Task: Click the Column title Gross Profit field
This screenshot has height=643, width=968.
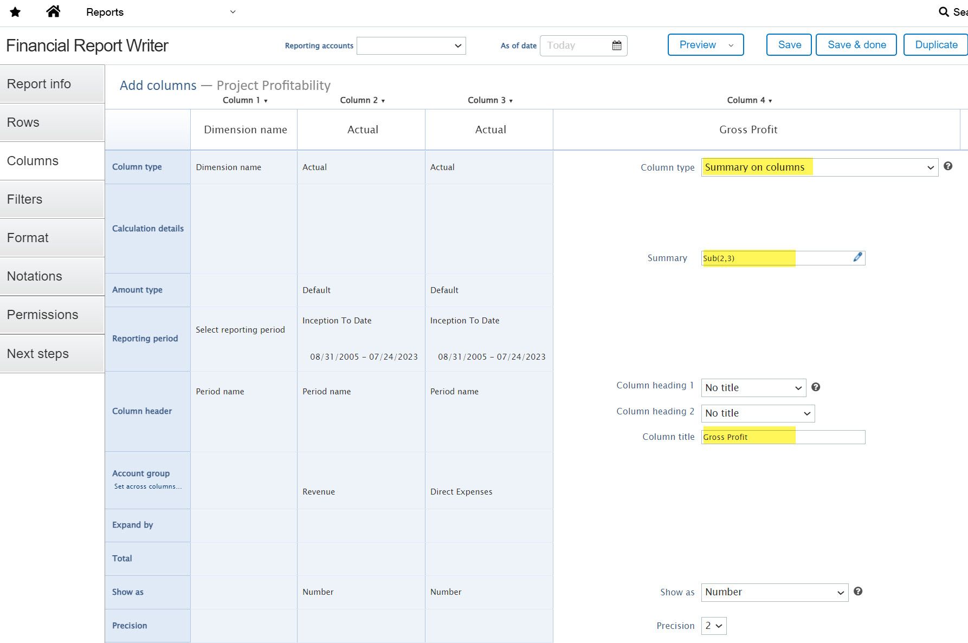Action: tap(783, 437)
